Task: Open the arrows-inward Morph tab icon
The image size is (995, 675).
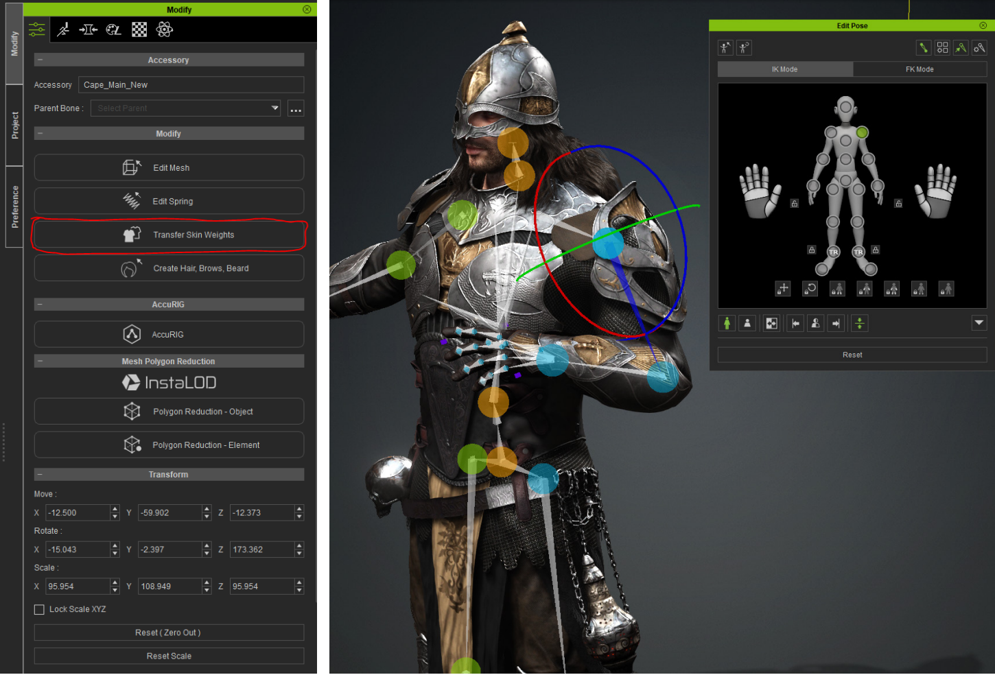Action: [89, 29]
